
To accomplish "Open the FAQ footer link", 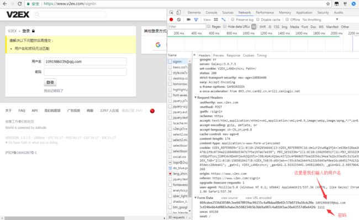I will [22, 111].
